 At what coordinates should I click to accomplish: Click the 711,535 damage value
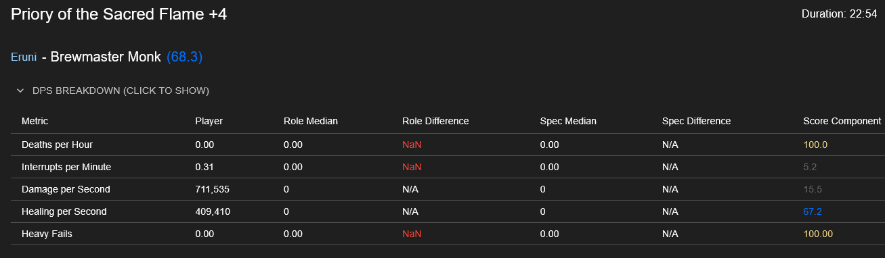click(x=213, y=189)
